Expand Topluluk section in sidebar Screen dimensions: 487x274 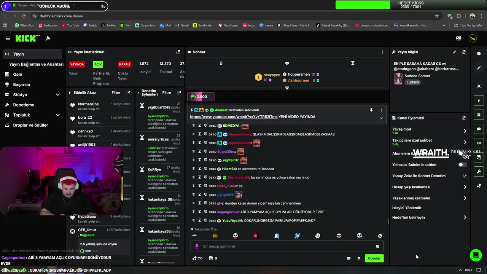pos(58,115)
